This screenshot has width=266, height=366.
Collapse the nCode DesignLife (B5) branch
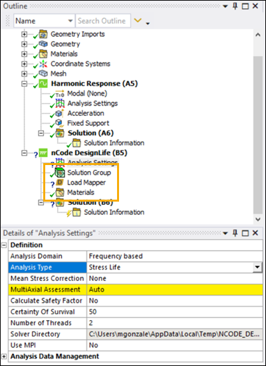tap(24, 153)
